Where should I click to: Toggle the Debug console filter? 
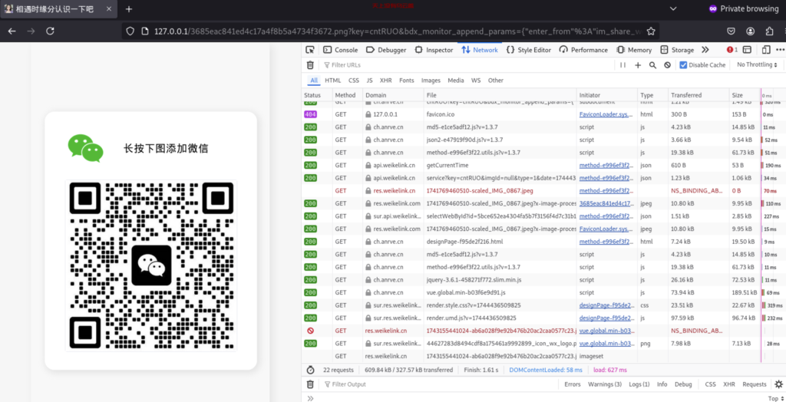(682, 384)
